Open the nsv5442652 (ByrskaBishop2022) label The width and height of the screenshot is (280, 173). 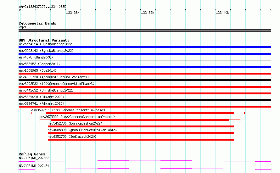(46, 90)
